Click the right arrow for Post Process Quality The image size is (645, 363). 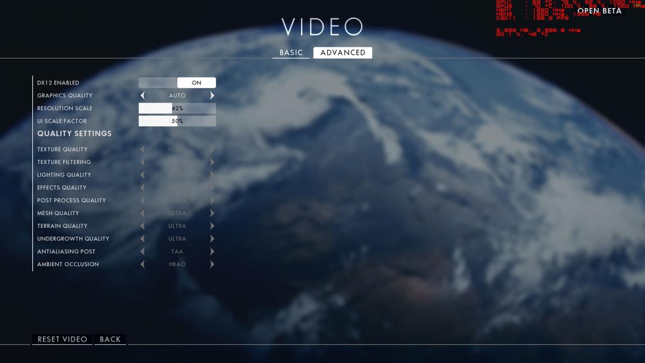click(x=212, y=200)
